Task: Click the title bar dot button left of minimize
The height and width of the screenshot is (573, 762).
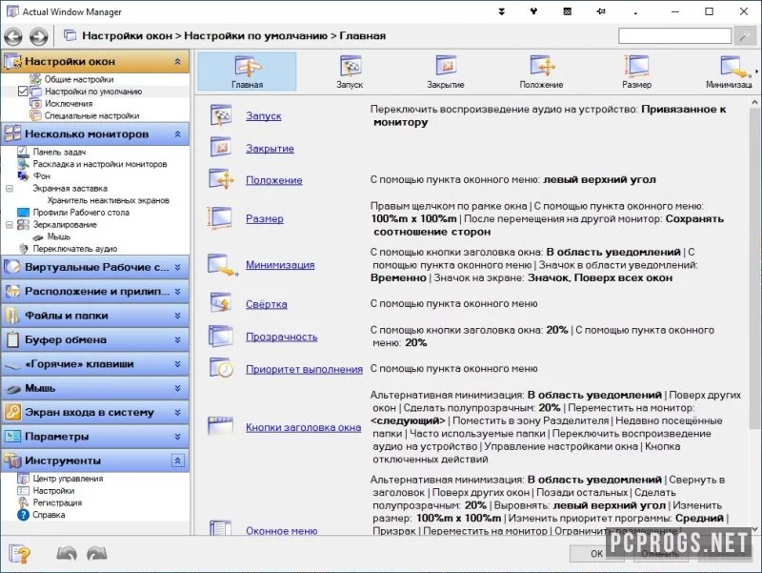Action: (635, 12)
